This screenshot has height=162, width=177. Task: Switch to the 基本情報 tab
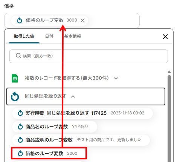(x=73, y=36)
